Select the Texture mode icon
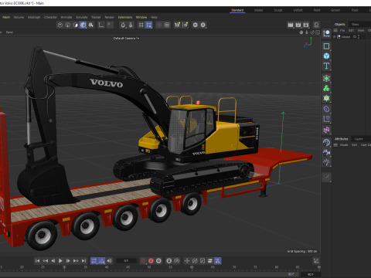This screenshot has width=371, height=278. (91, 25)
